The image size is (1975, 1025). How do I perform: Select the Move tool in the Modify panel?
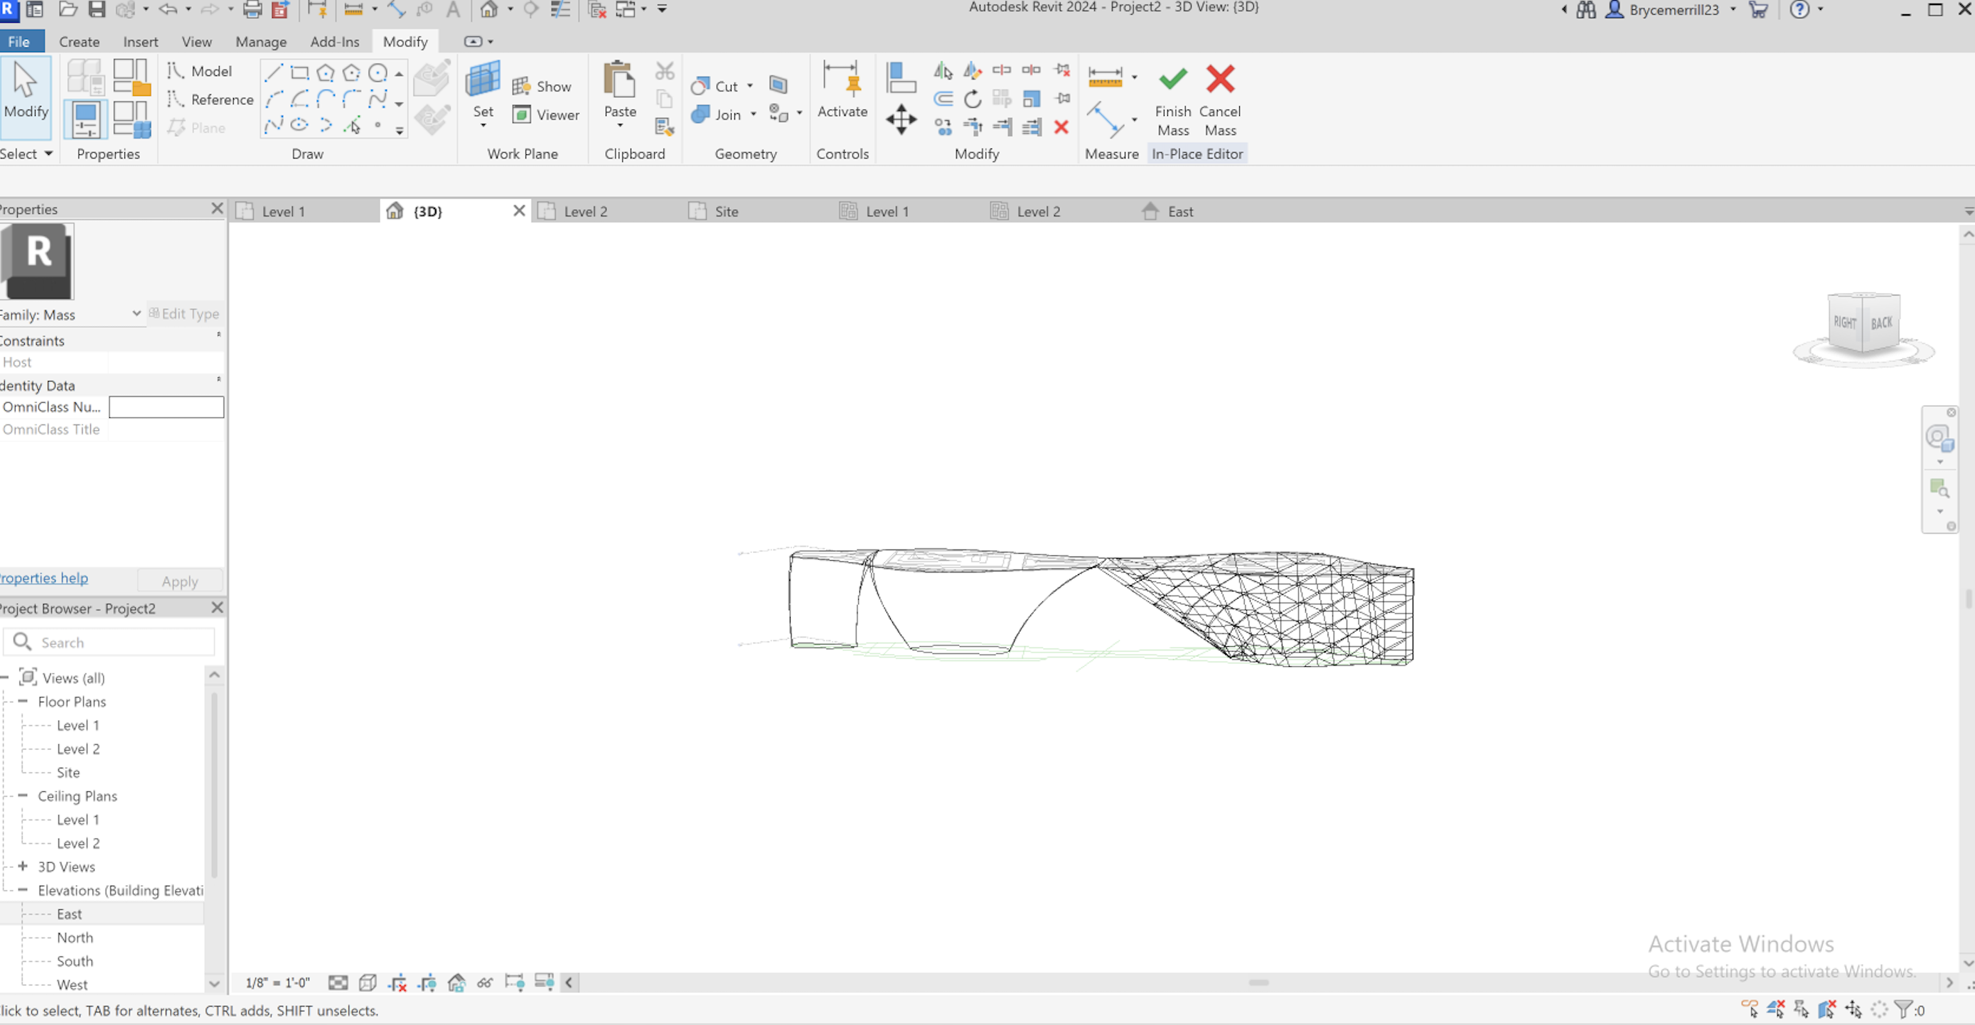coord(901,119)
